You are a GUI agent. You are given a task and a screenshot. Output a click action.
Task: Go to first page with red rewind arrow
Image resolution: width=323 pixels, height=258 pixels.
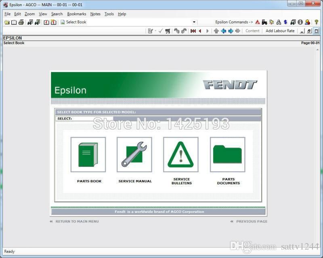(193, 31)
